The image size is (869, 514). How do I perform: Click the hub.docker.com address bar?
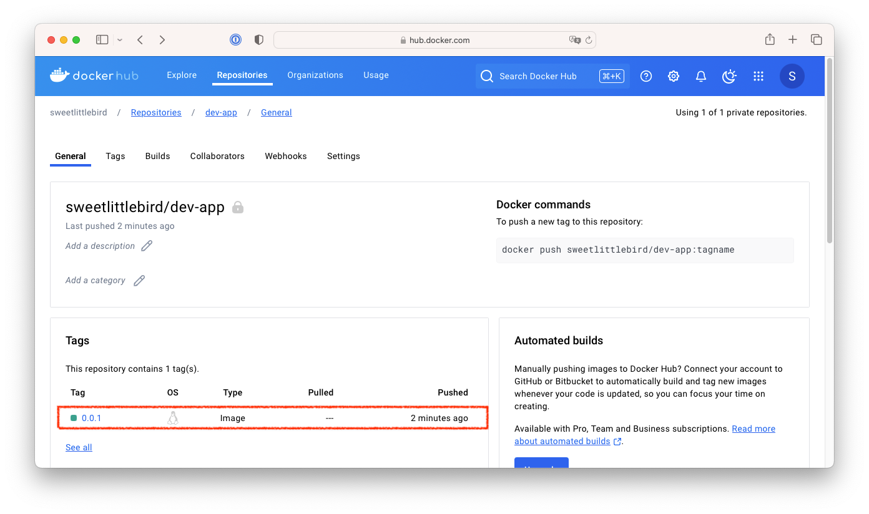(x=434, y=40)
